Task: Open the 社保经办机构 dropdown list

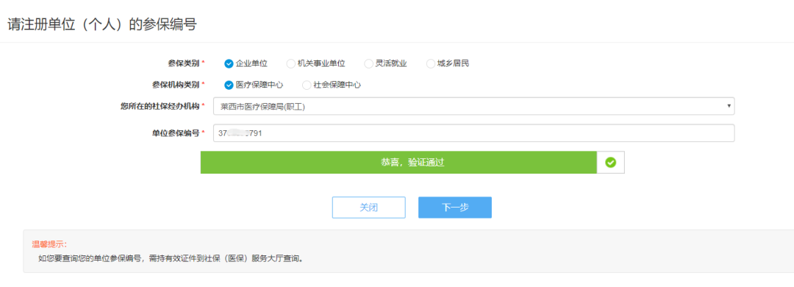Action: (x=474, y=107)
